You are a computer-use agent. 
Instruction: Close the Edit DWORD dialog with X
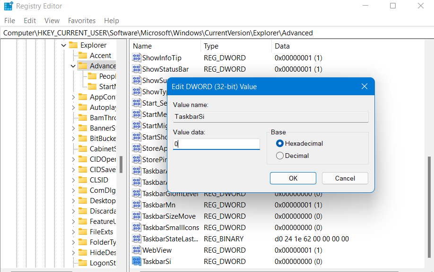point(365,87)
